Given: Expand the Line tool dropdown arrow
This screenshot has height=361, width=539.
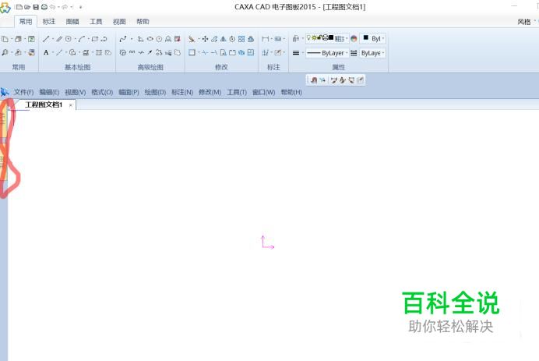Looking at the screenshot, I should pyautogui.click(x=53, y=39).
